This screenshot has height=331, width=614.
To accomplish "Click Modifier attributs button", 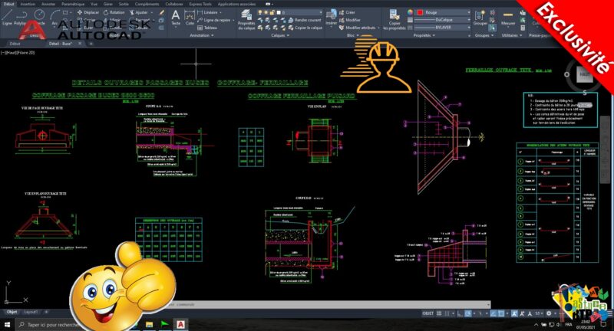I will [358, 28].
